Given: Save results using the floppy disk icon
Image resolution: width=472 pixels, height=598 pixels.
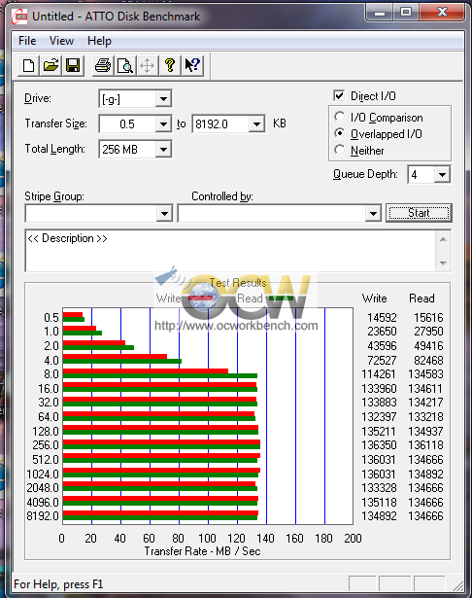Looking at the screenshot, I should tap(73, 65).
